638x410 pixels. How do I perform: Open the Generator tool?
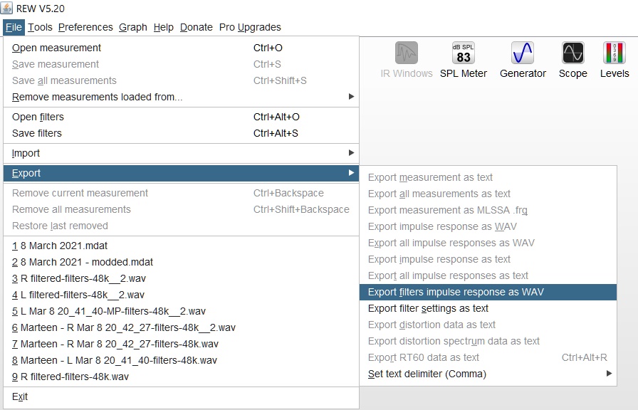[x=523, y=60]
